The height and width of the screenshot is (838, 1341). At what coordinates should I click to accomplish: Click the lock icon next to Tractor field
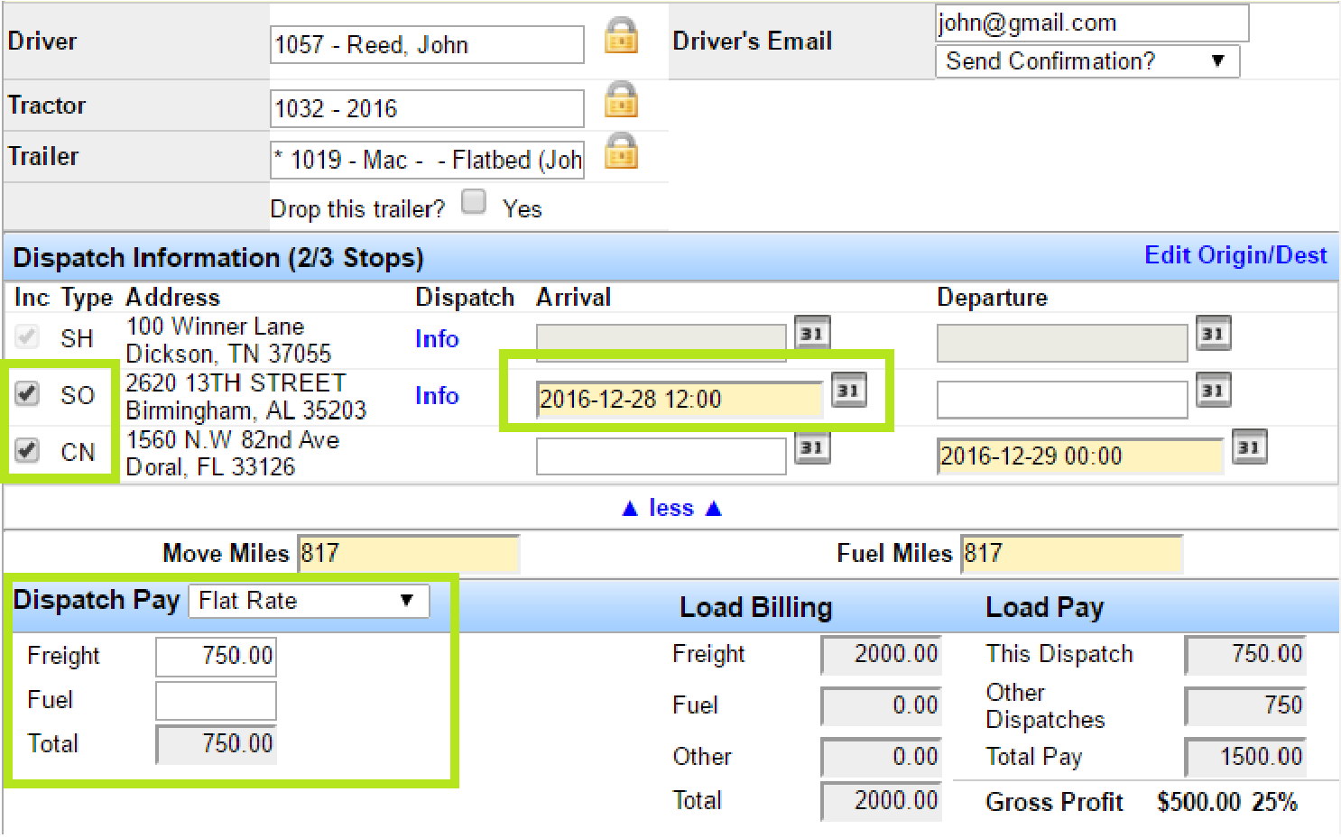pyautogui.click(x=621, y=100)
